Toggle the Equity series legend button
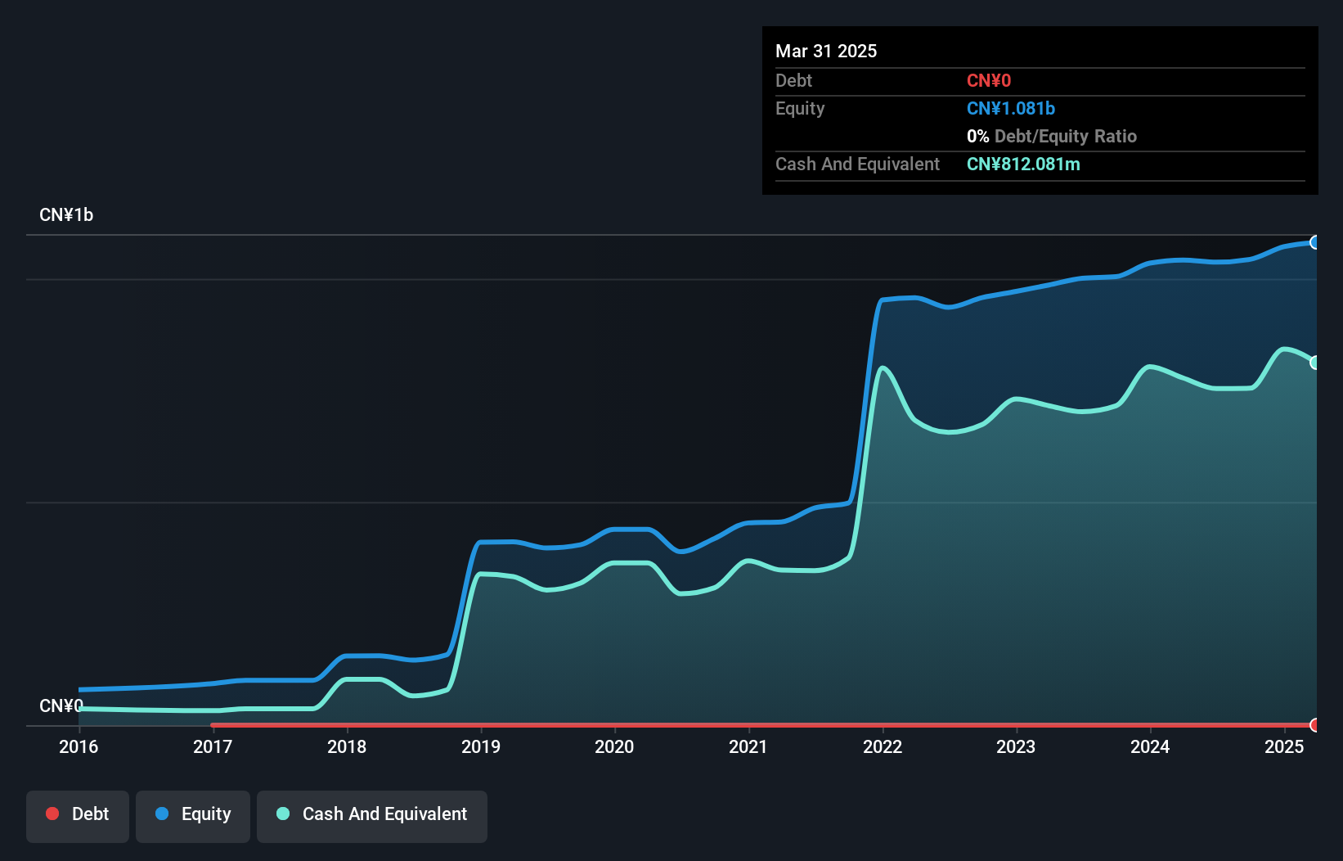1343x861 pixels. (x=193, y=816)
